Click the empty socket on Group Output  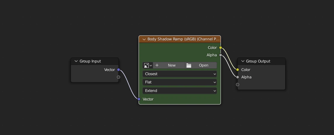pos(237,85)
